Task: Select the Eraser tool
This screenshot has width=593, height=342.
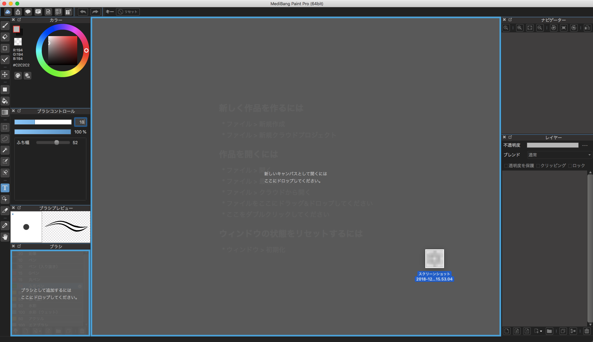Action: pos(5,37)
